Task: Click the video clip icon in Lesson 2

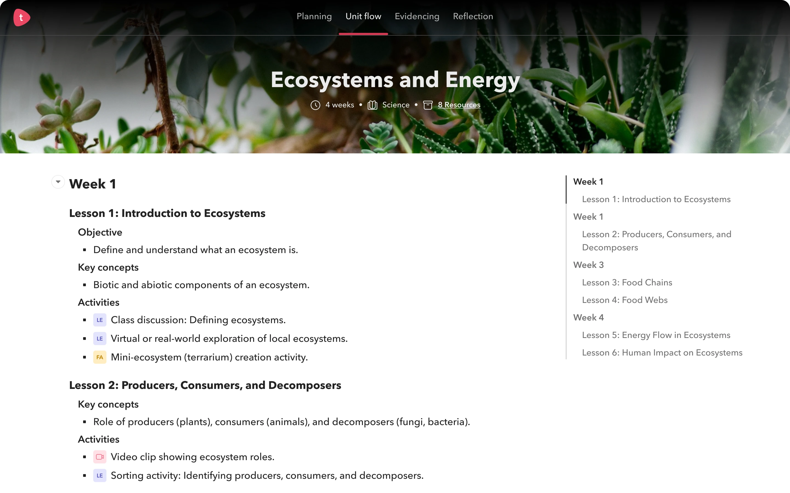Action: pos(100,457)
